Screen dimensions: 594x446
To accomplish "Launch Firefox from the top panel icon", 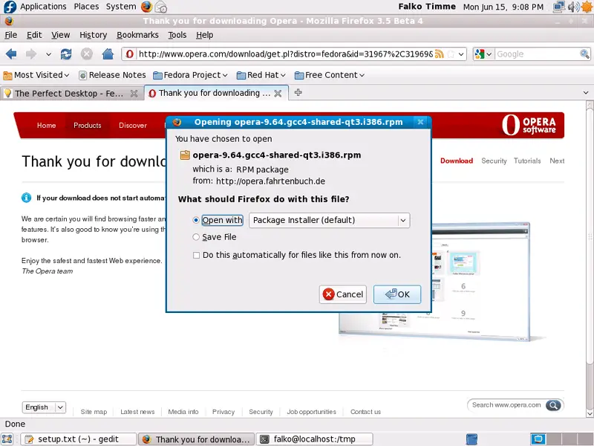I will [146, 7].
